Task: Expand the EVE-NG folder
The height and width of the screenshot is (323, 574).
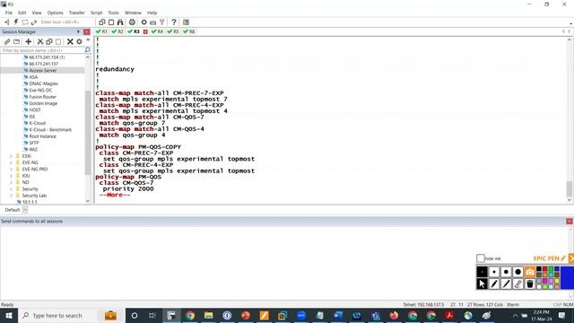Action: [11, 162]
